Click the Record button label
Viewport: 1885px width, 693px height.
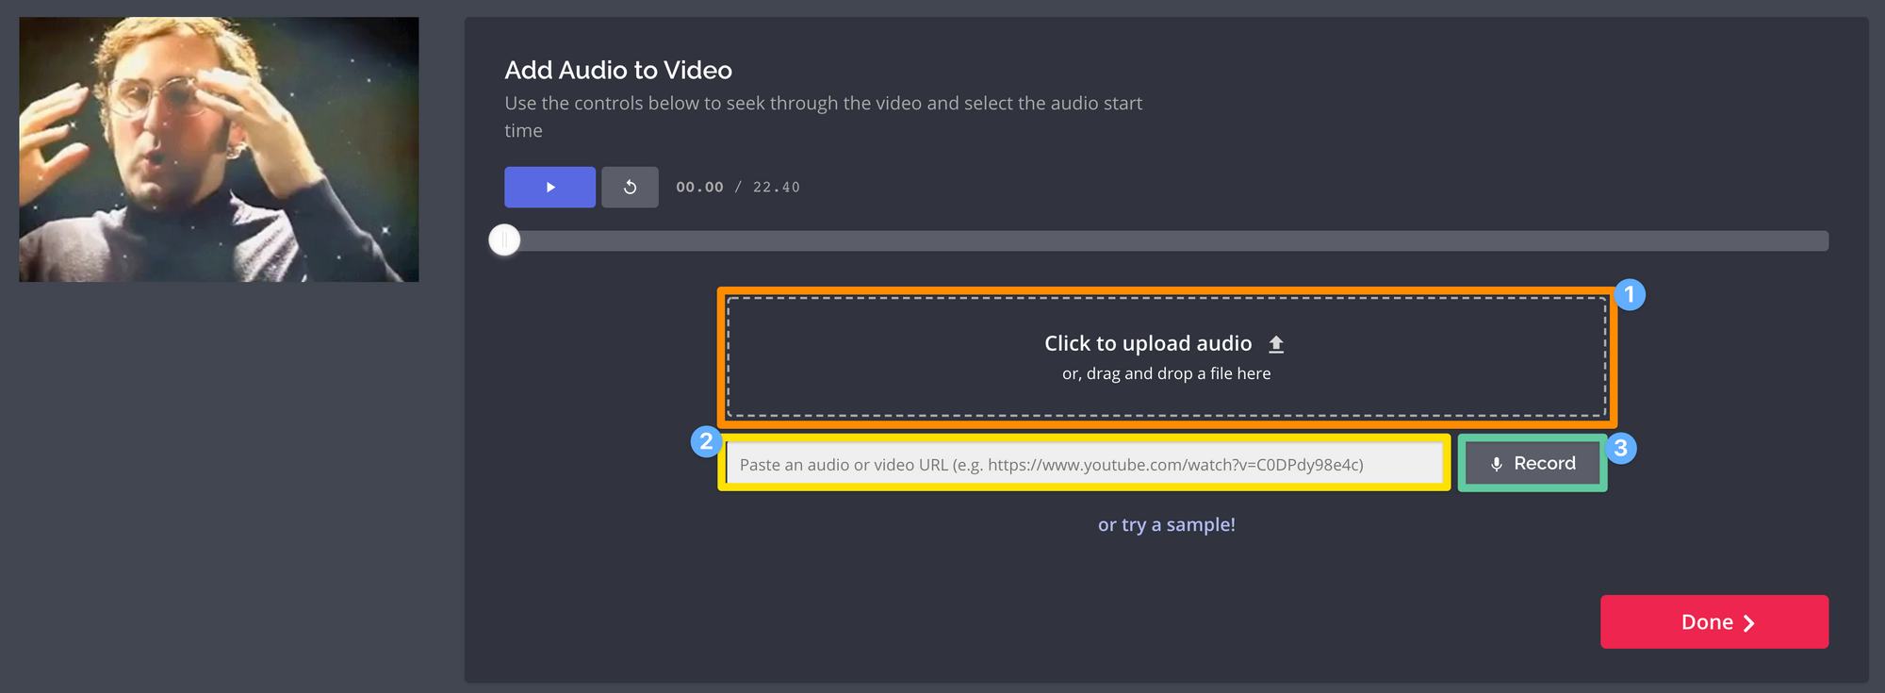[1544, 464]
